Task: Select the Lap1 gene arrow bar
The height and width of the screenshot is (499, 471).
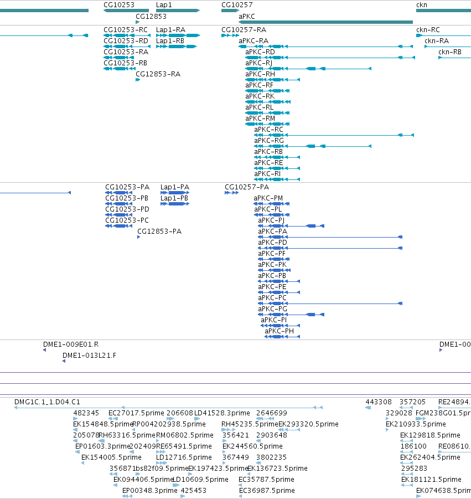Action: click(178, 11)
